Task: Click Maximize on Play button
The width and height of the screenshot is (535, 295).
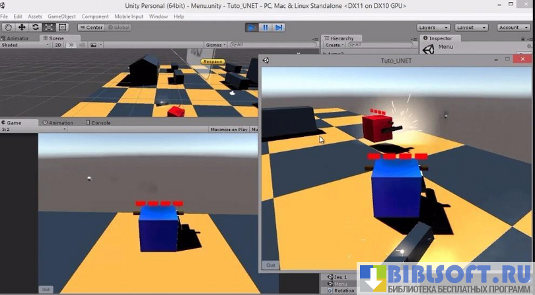Action: 229,130
